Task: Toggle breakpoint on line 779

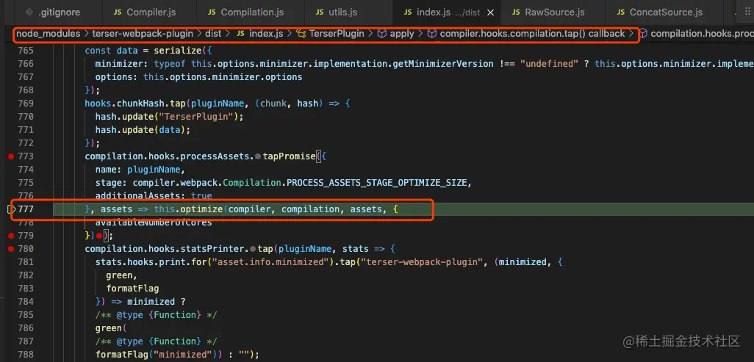Action: click(10, 236)
